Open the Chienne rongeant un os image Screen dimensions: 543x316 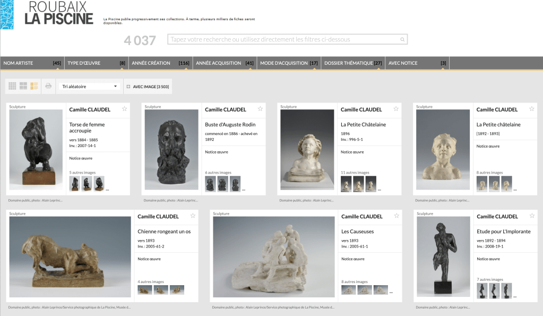[70, 257]
